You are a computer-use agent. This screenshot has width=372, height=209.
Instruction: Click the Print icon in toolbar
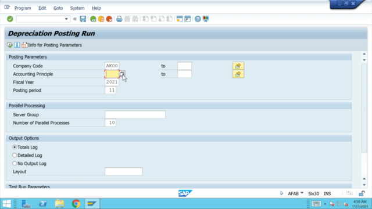coord(119,19)
